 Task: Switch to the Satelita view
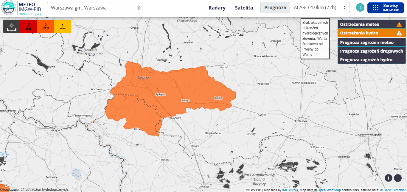point(244,8)
